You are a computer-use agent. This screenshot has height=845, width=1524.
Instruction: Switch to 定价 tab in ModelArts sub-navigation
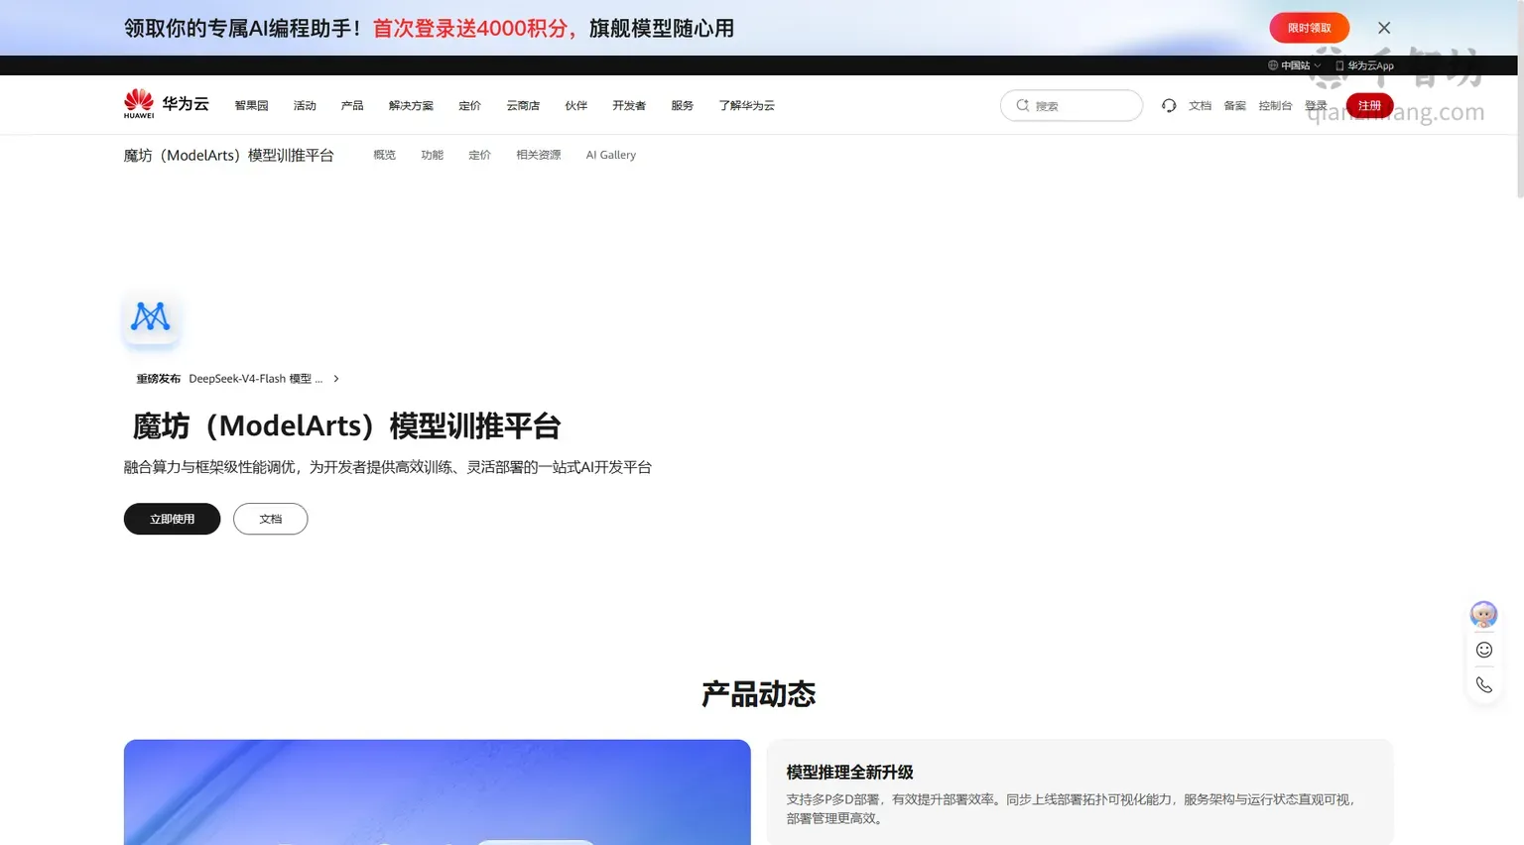pos(479,155)
